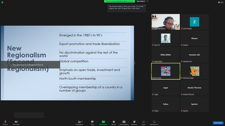The image size is (225, 126).
Task: Select Yulian's participant tile
Action: (166, 104)
